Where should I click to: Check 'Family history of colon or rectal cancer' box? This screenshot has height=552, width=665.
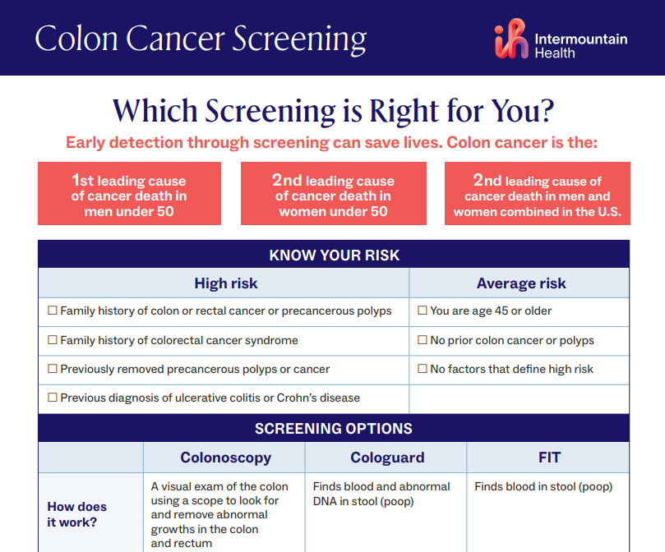tap(53, 311)
